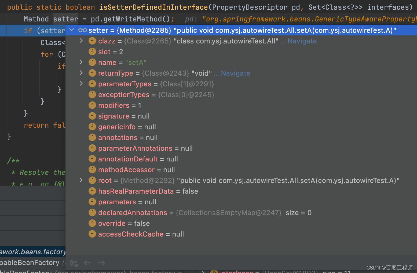Select the parameterAnnotations = null row
The width and height of the screenshot is (417, 273).
pos(241,148)
